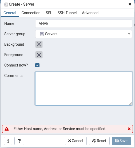135x148 pixels.
Task: Cancel the server creation
Action: 76,141
